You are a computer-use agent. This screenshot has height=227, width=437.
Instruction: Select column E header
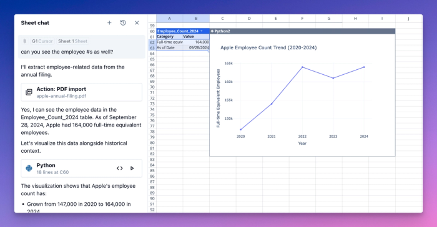[276, 18]
